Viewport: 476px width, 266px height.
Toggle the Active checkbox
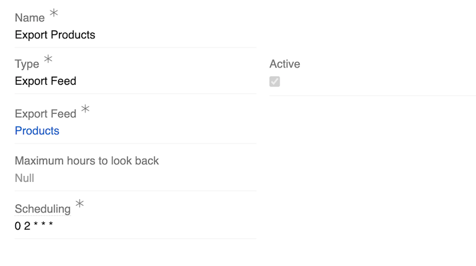(x=274, y=81)
